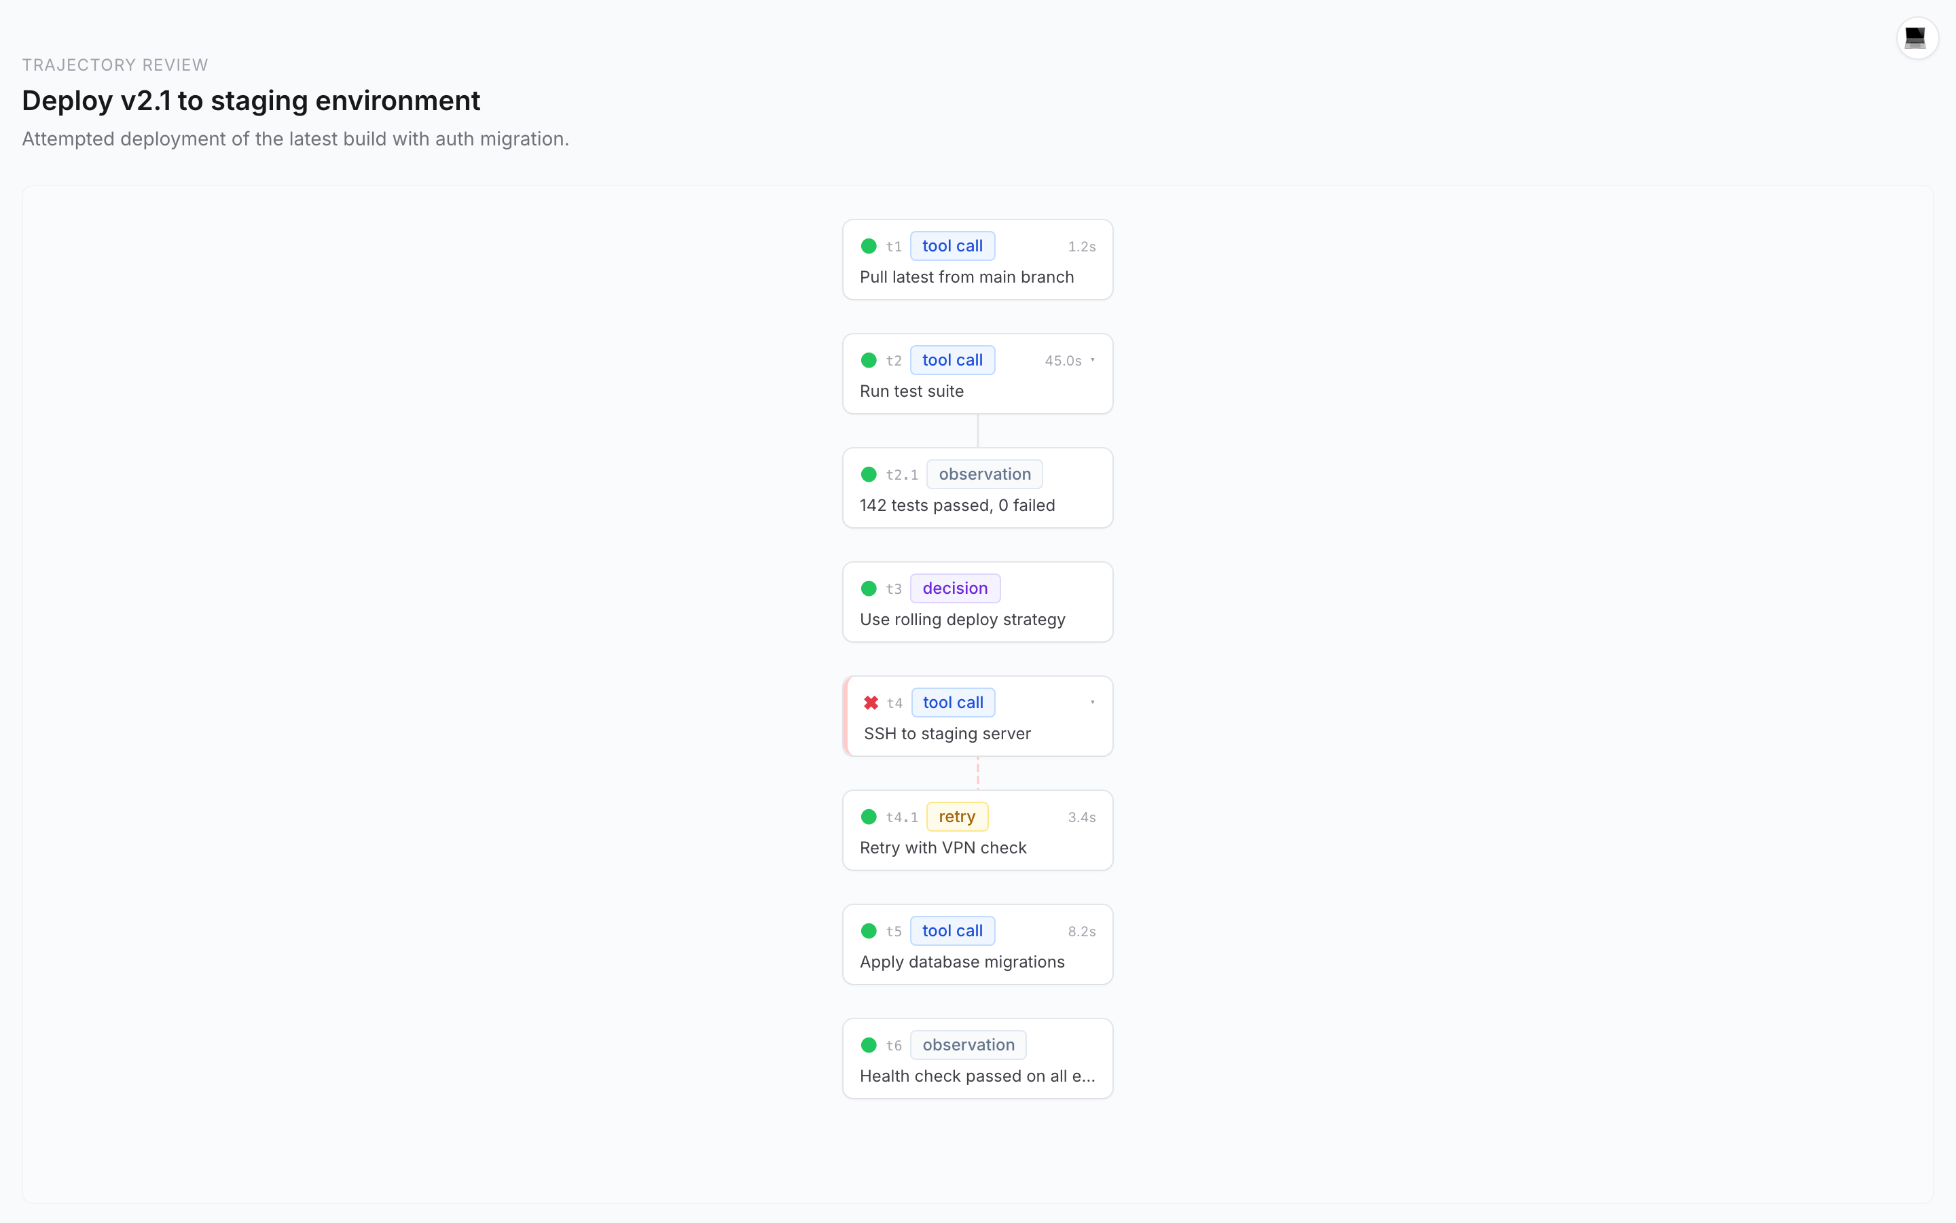Click the yellow 'retry' tag on t4.1
1956x1223 pixels.
click(956, 816)
